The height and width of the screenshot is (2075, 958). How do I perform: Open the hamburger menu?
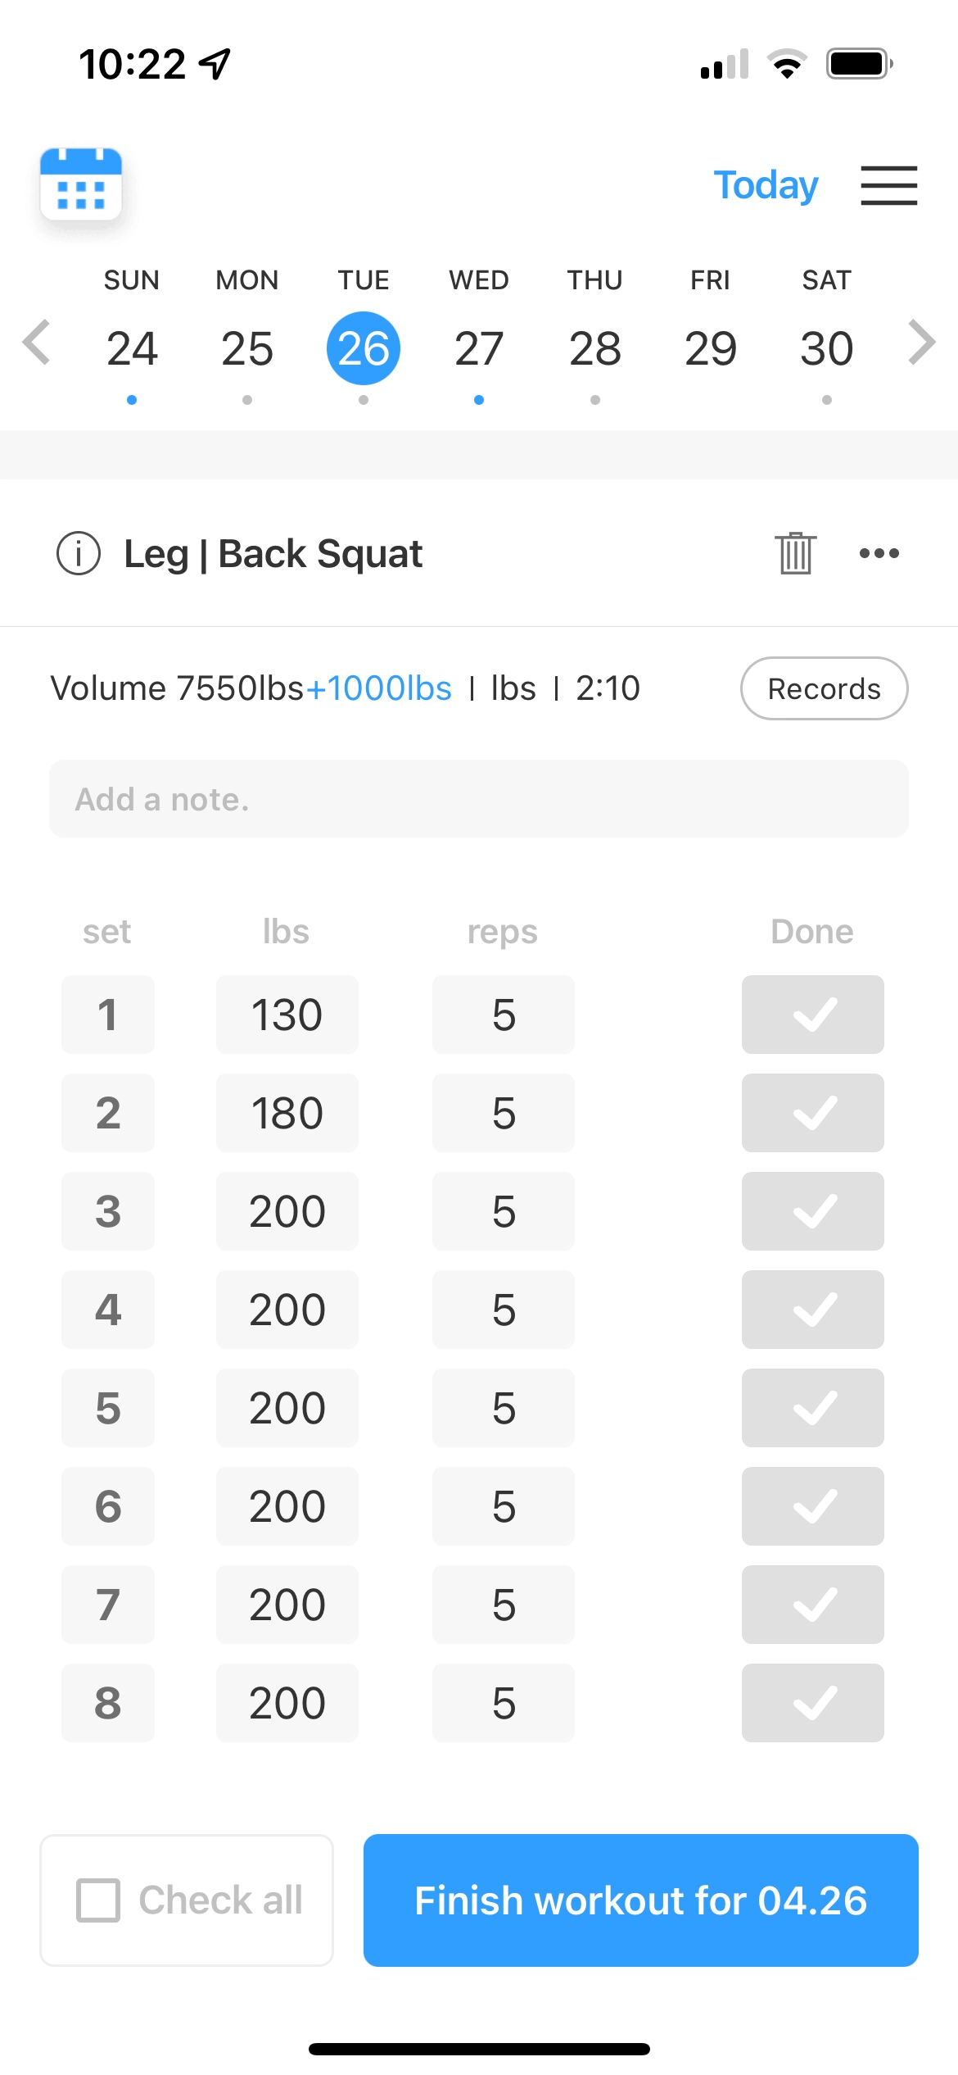[888, 185]
